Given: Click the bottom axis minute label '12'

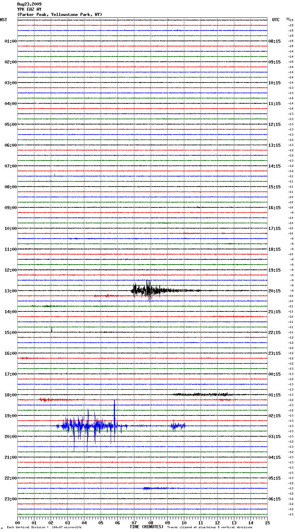Looking at the screenshot, I should pos(217,523).
